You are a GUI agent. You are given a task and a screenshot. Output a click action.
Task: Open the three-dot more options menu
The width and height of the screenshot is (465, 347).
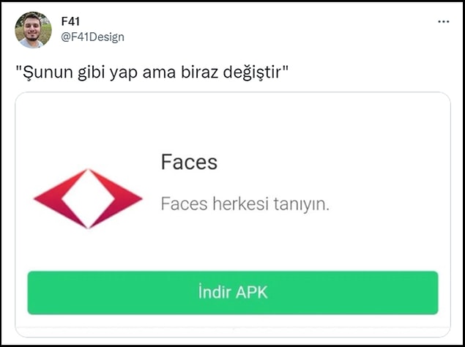click(443, 22)
